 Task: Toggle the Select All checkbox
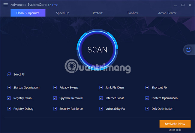click(x=9, y=74)
